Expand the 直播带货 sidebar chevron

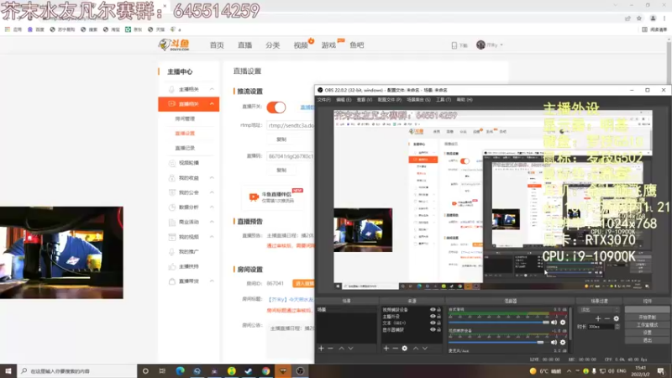click(212, 281)
